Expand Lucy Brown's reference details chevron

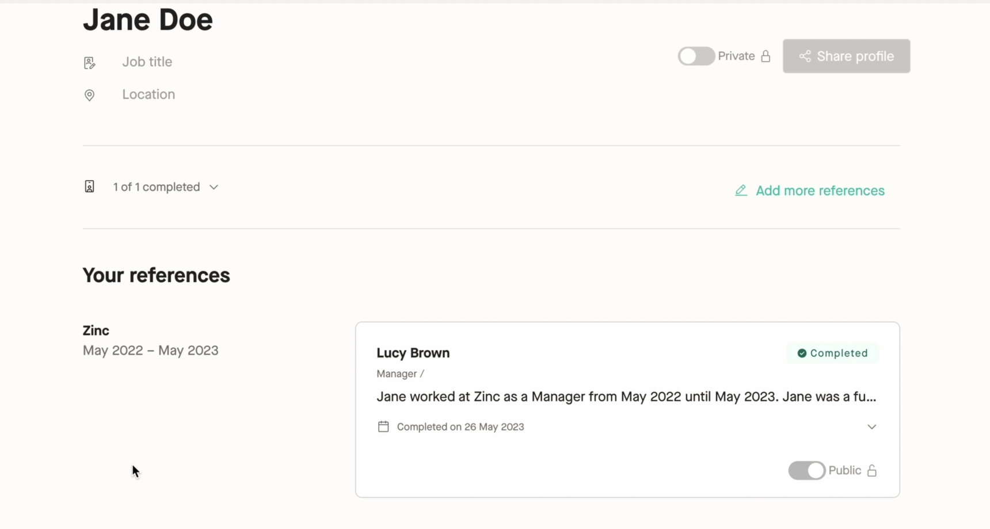tap(871, 427)
